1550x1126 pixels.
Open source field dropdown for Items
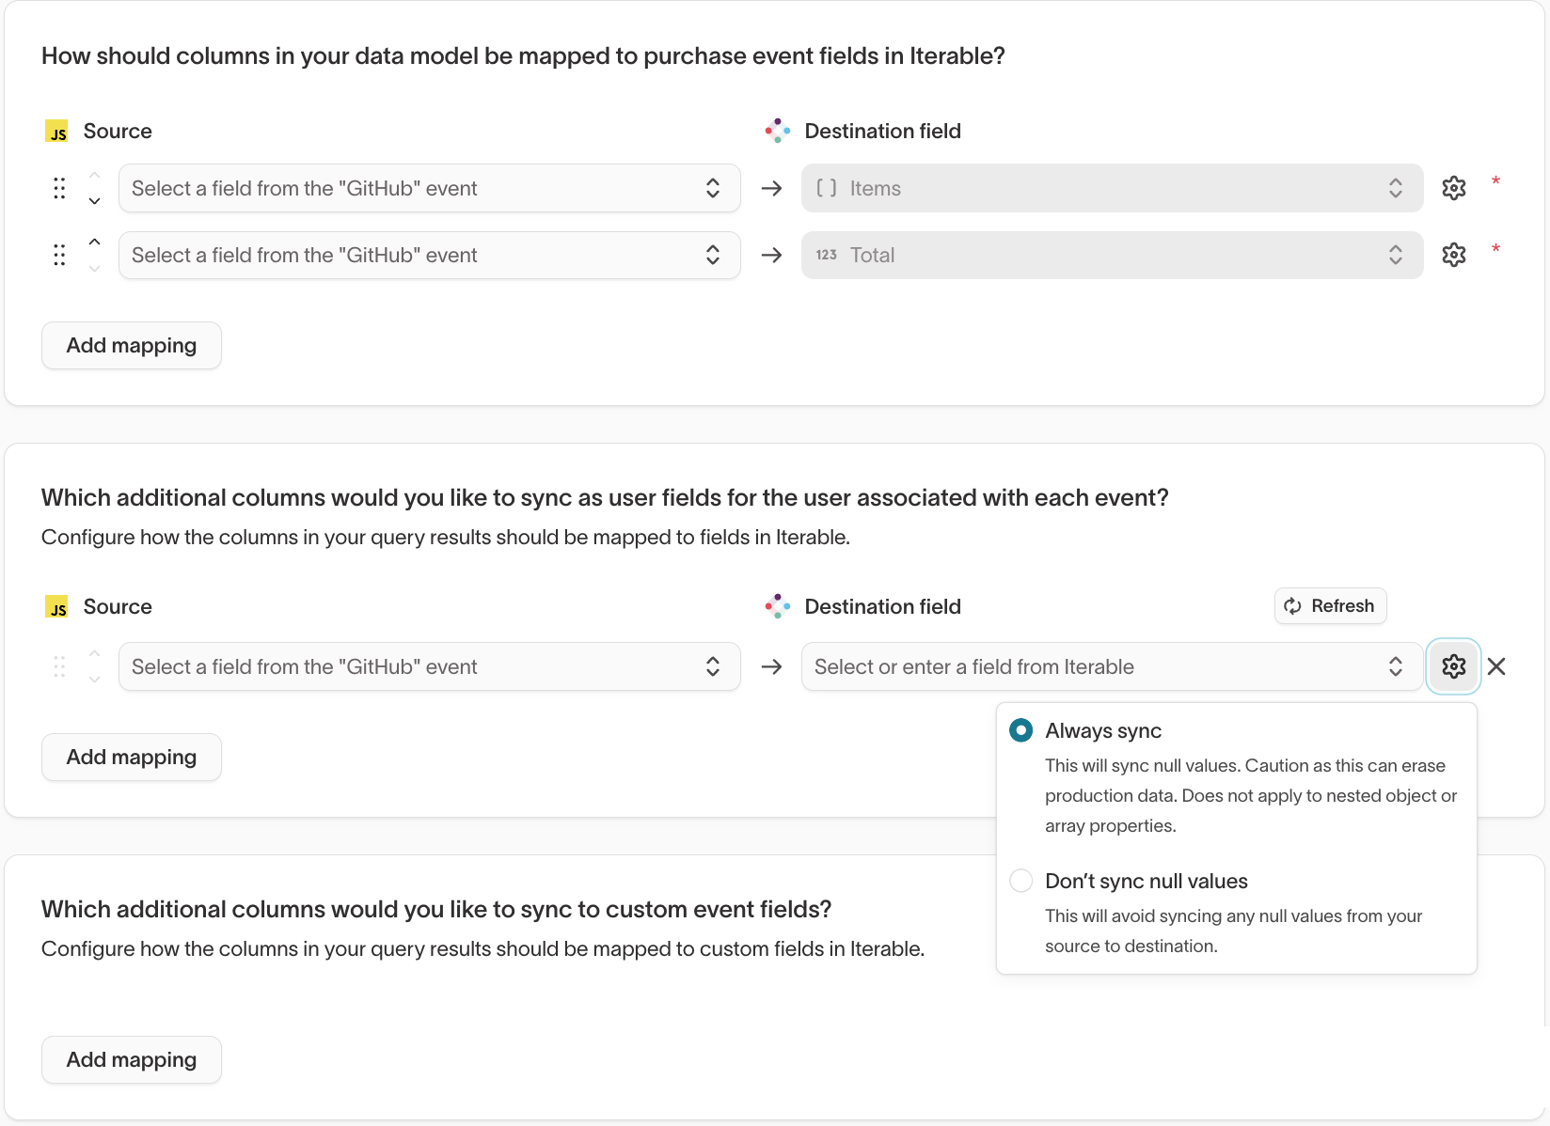click(x=429, y=188)
